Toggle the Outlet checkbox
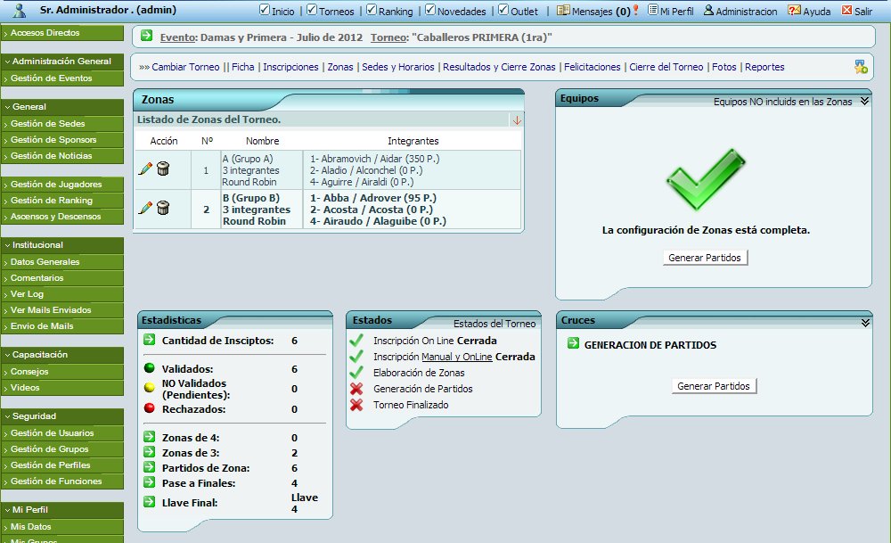The height and width of the screenshot is (543, 891). point(503,11)
